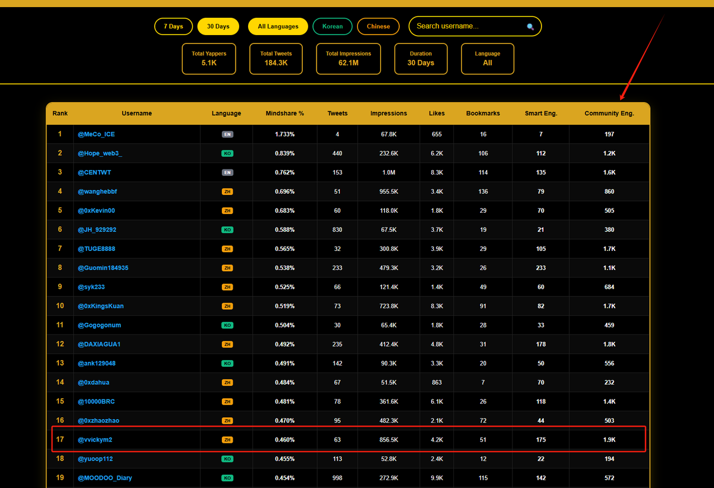Screen dimensions: 714x488
Task: Click EN language badge for @MeCo_ICE
Action: click(227, 134)
